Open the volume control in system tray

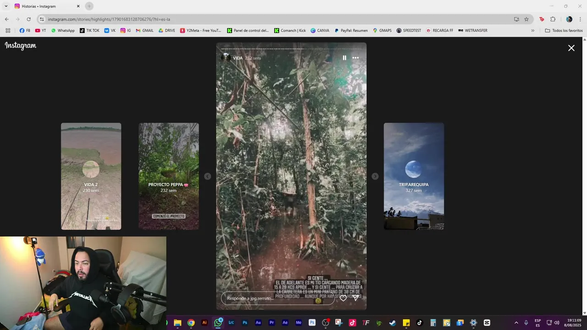[x=557, y=323]
